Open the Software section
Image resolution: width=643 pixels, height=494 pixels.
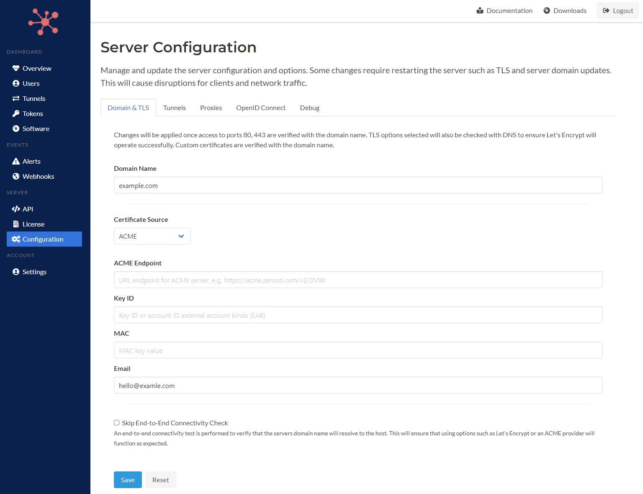click(x=36, y=129)
